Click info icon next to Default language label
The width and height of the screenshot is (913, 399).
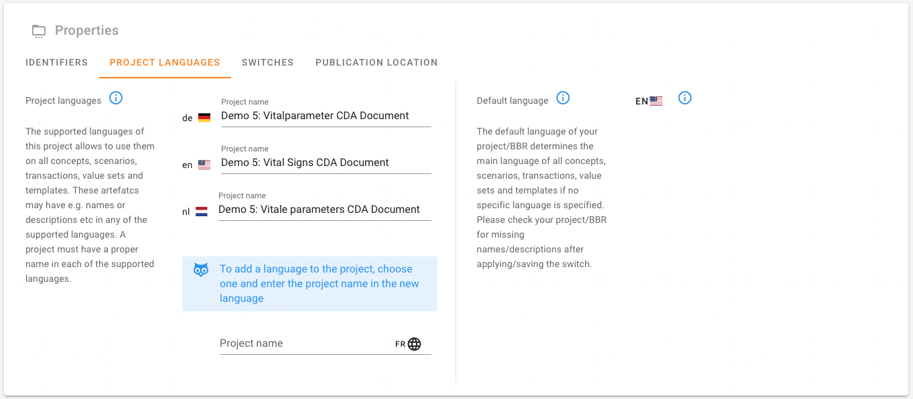point(563,98)
